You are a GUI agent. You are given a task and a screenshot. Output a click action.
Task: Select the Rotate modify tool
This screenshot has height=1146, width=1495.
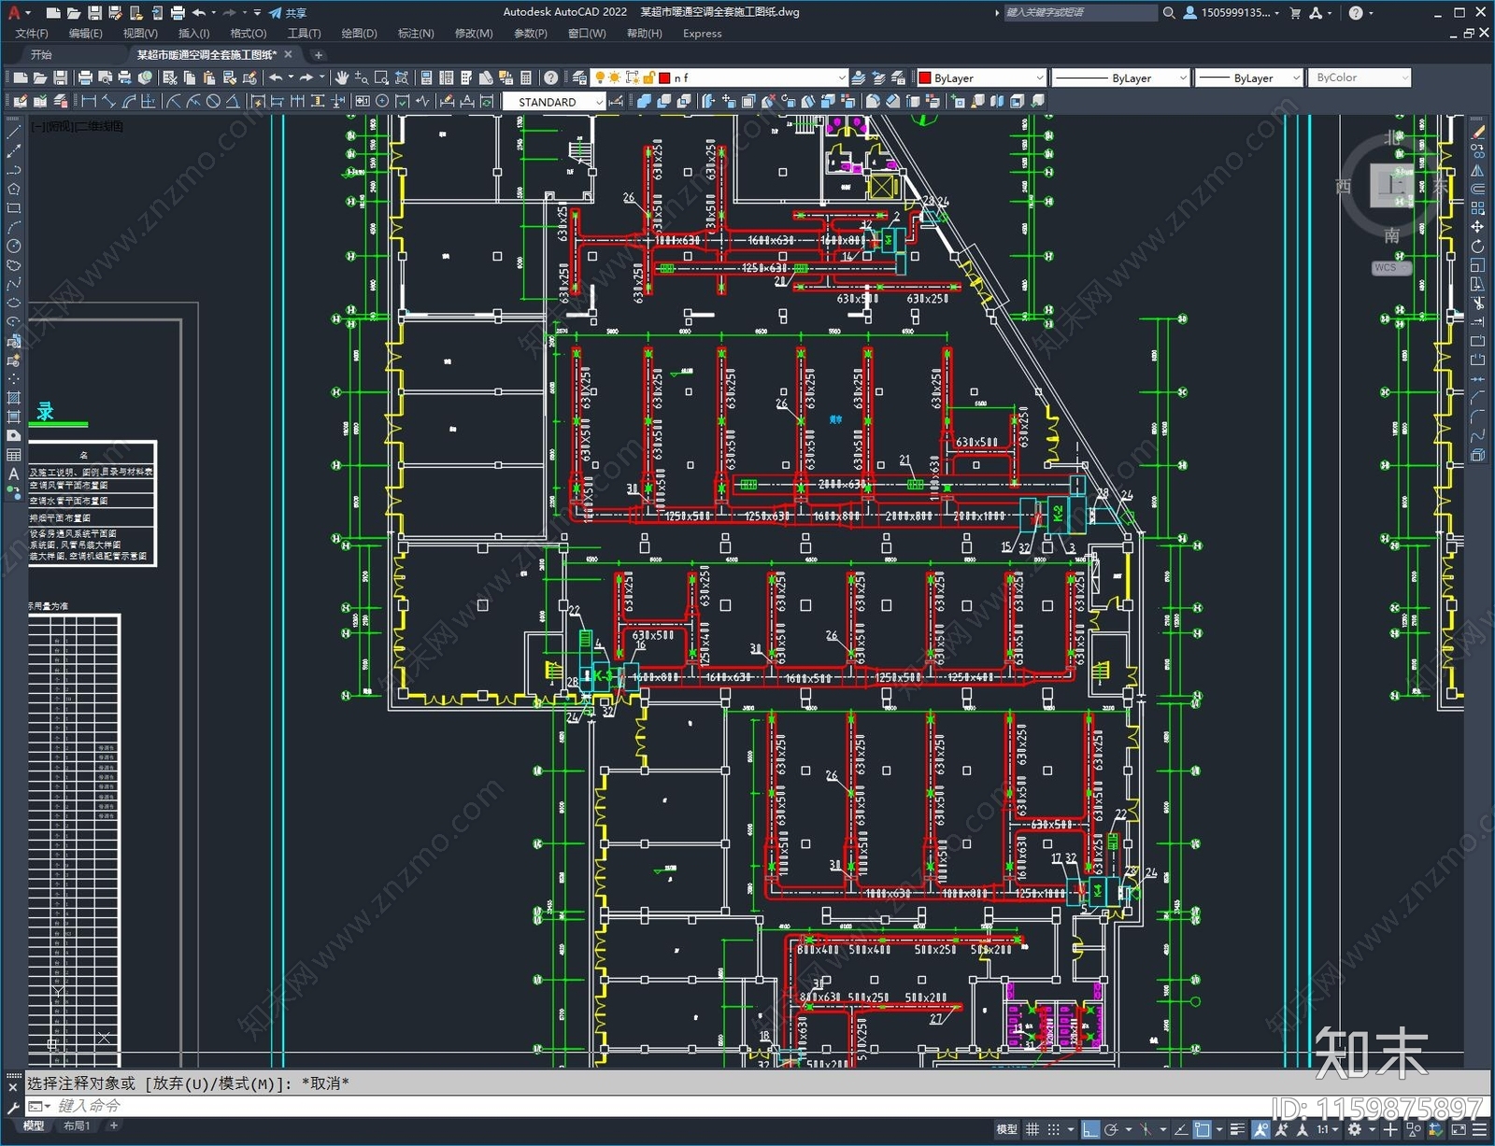pyautogui.click(x=1477, y=247)
